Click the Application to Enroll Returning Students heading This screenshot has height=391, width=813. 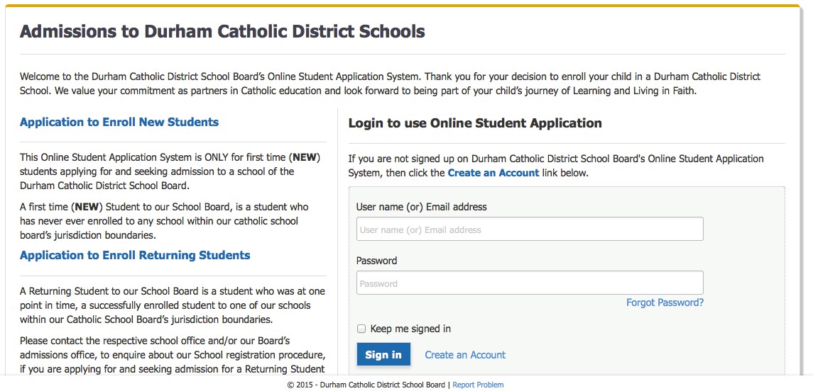coord(135,256)
